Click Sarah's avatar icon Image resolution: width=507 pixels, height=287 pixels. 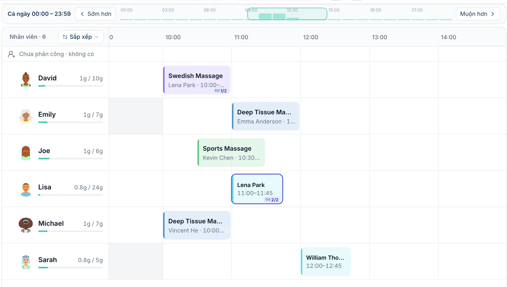click(x=26, y=262)
